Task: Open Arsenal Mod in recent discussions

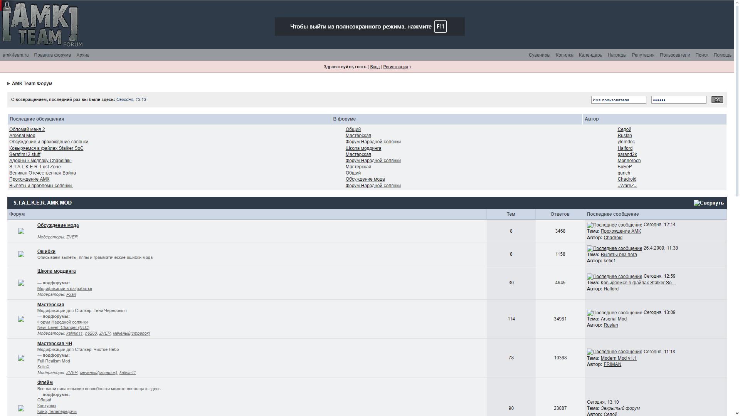Action: pyautogui.click(x=22, y=136)
